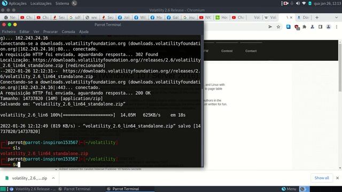Switch to the 'Do' downloads tab
This screenshot has height=192, width=342.
click(303, 18)
